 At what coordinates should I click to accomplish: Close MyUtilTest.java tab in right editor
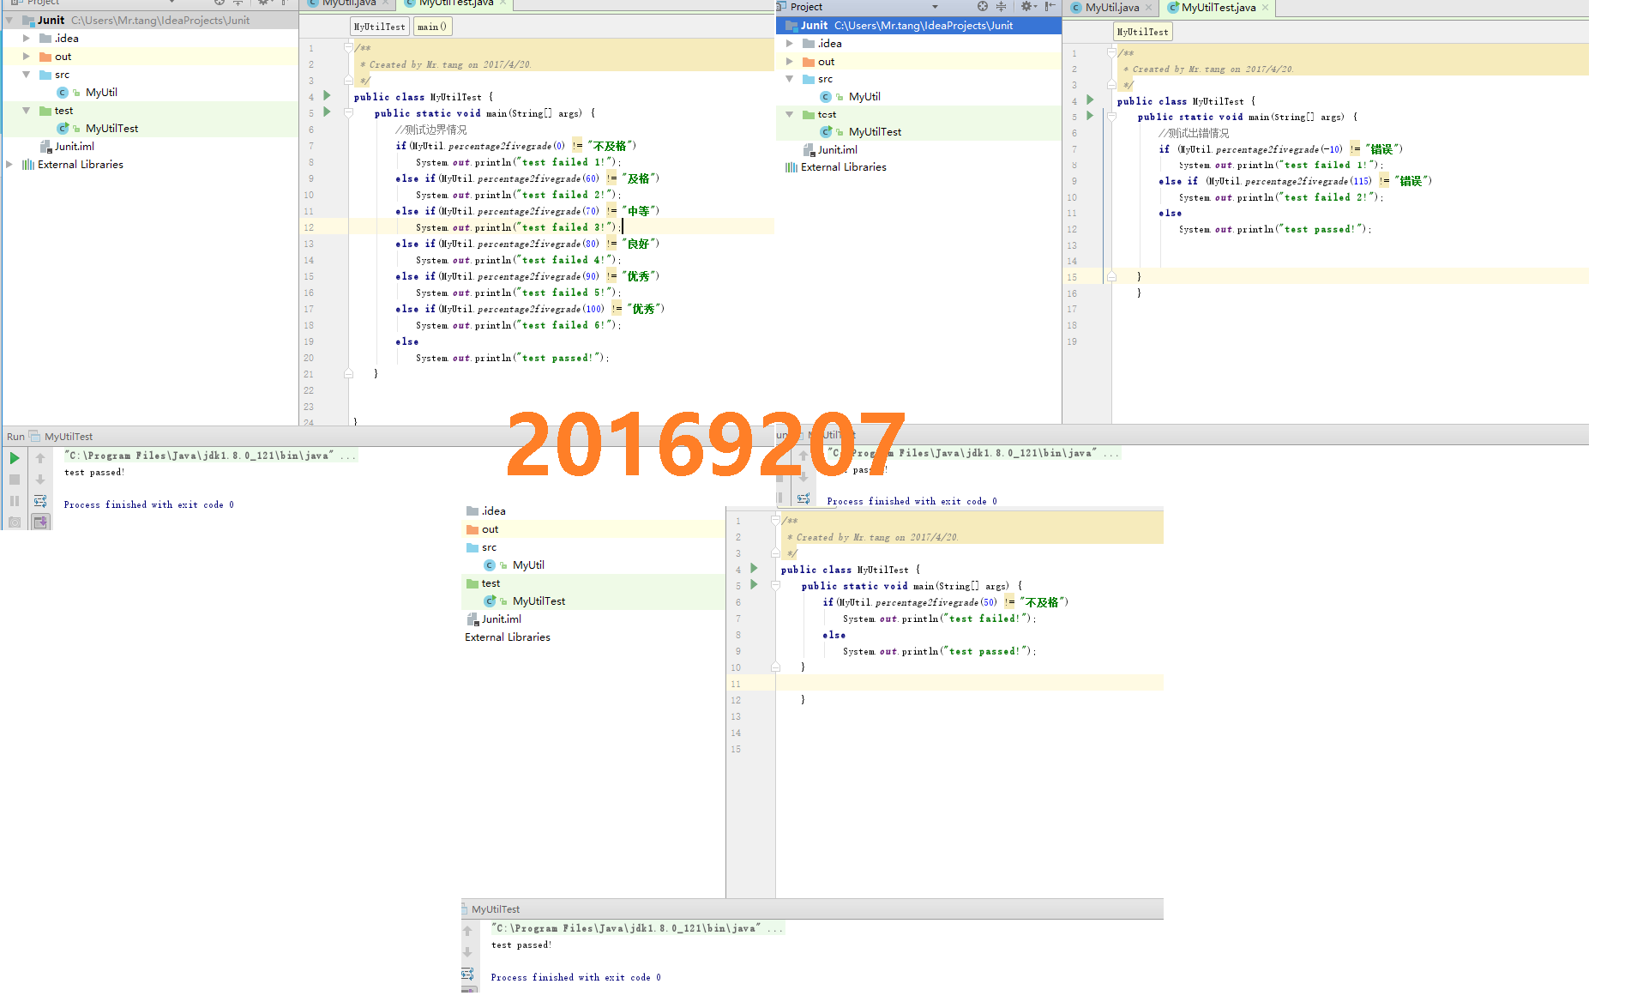1265,8
